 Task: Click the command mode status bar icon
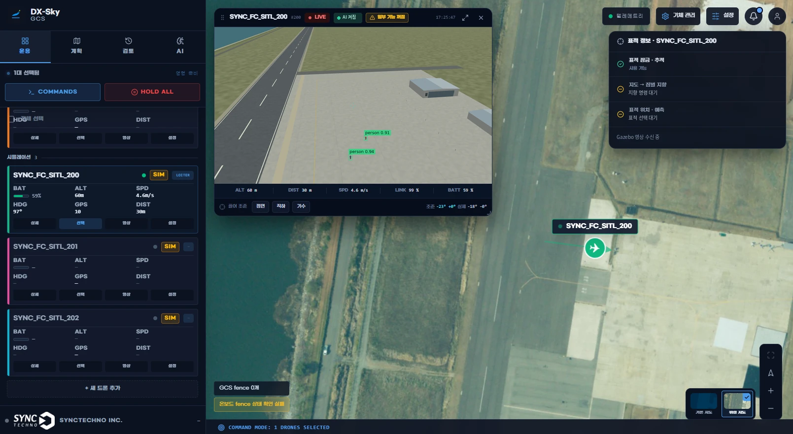pyautogui.click(x=221, y=428)
